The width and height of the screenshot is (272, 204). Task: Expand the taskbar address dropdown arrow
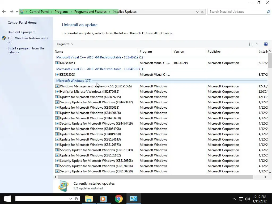tap(71, 199)
